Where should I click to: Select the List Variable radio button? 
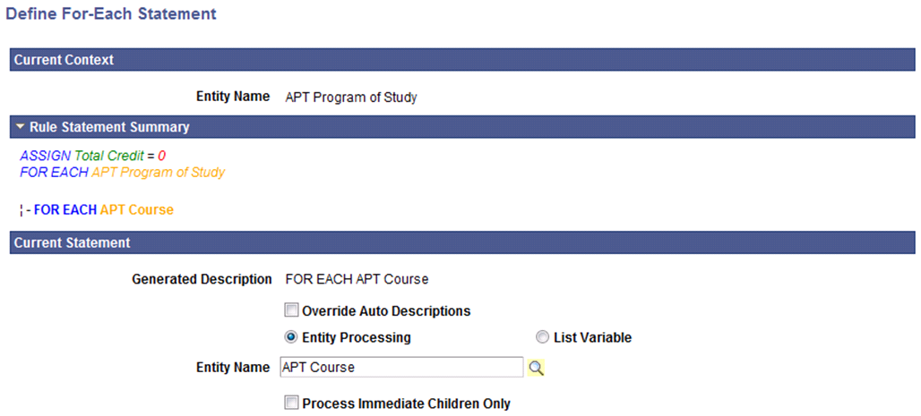[543, 338]
